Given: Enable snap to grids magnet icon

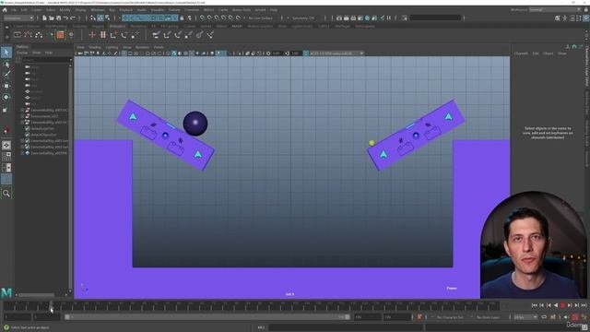Looking at the screenshot, I should coord(203,18).
